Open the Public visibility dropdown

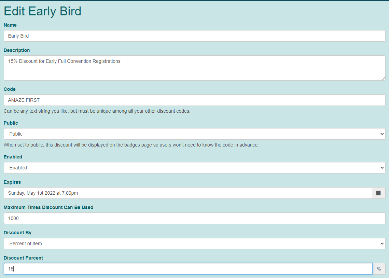(195, 134)
